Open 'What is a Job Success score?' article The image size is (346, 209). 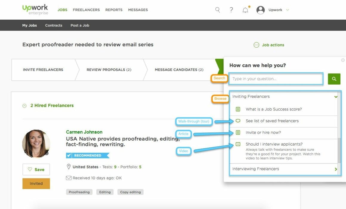pyautogui.click(x=274, y=109)
